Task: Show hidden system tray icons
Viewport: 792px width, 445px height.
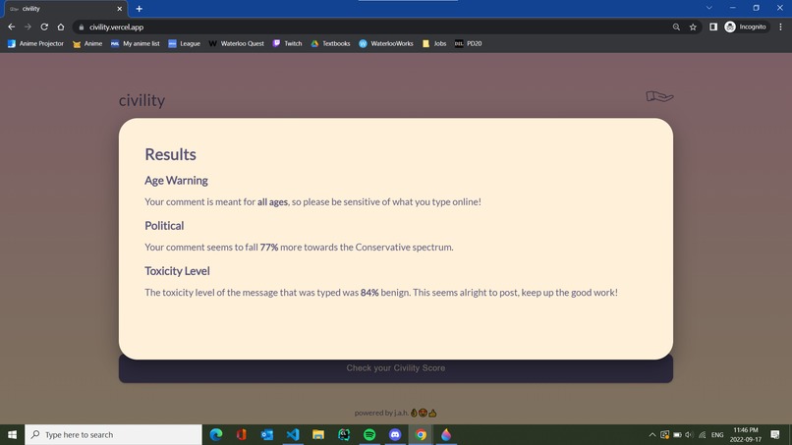Action: (651, 434)
